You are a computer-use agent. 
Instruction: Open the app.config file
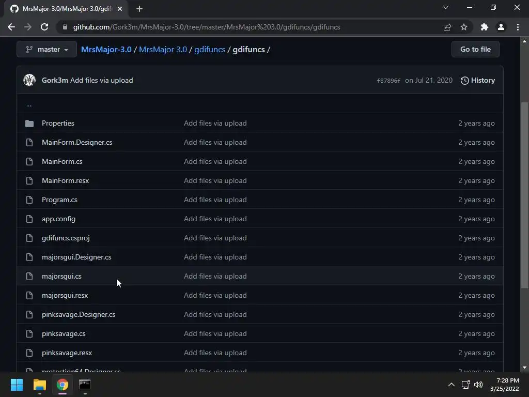point(59,219)
